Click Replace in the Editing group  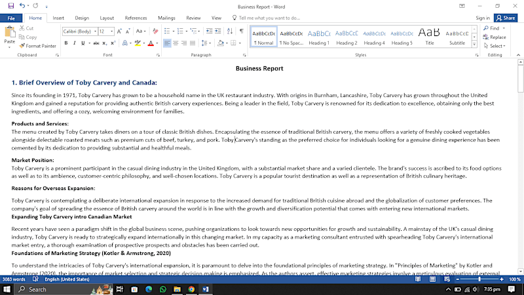(x=495, y=37)
